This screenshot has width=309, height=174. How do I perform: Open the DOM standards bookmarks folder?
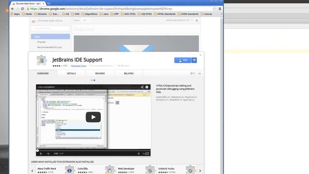pyautogui.click(x=188, y=14)
